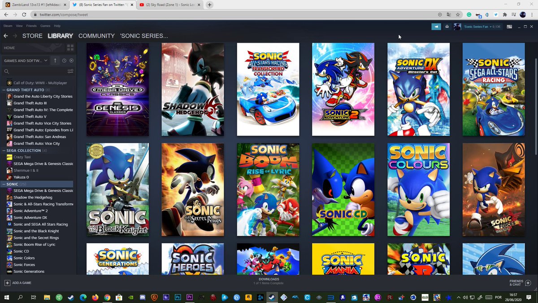Open the Help menu
Screen dimensions: 538x303
click(57, 26)
